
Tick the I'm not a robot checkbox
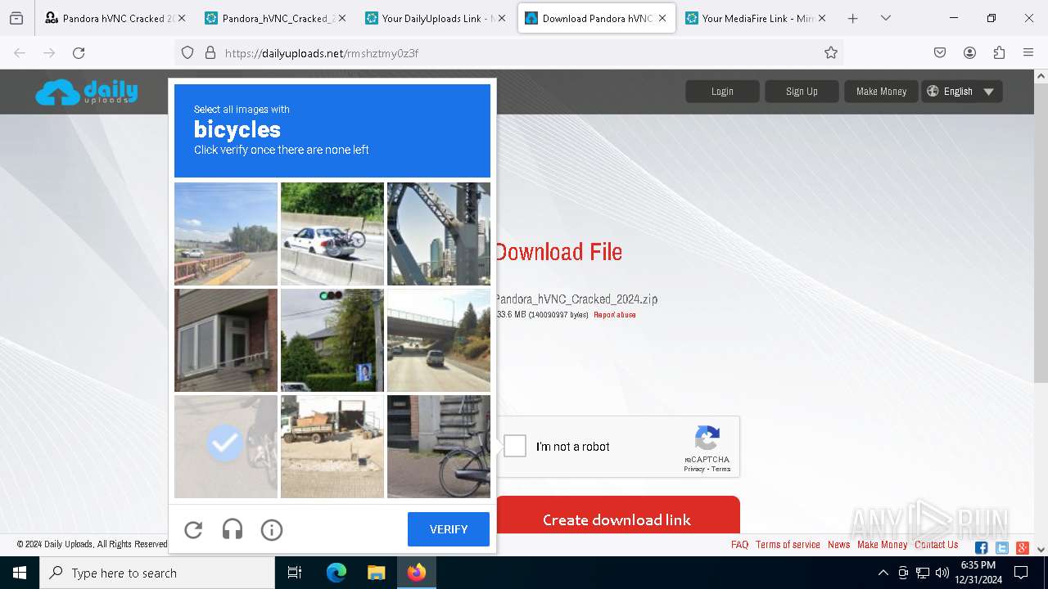(x=515, y=446)
